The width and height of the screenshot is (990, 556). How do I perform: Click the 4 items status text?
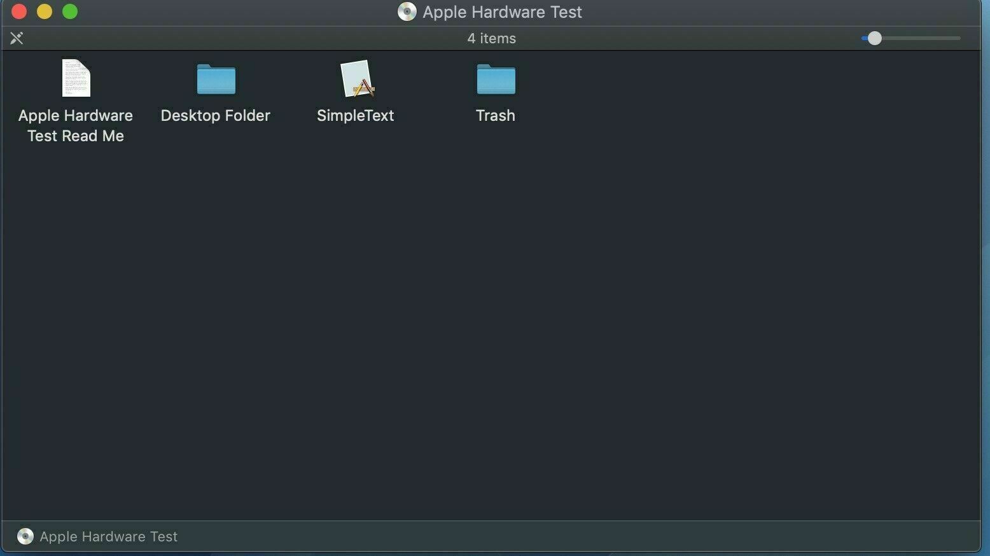[x=492, y=38]
